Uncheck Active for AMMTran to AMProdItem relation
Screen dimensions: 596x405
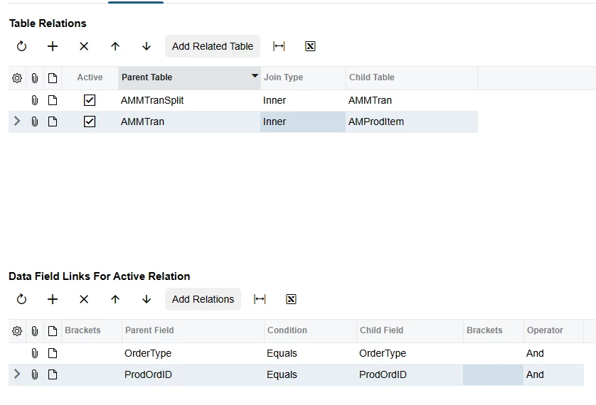[x=90, y=121]
